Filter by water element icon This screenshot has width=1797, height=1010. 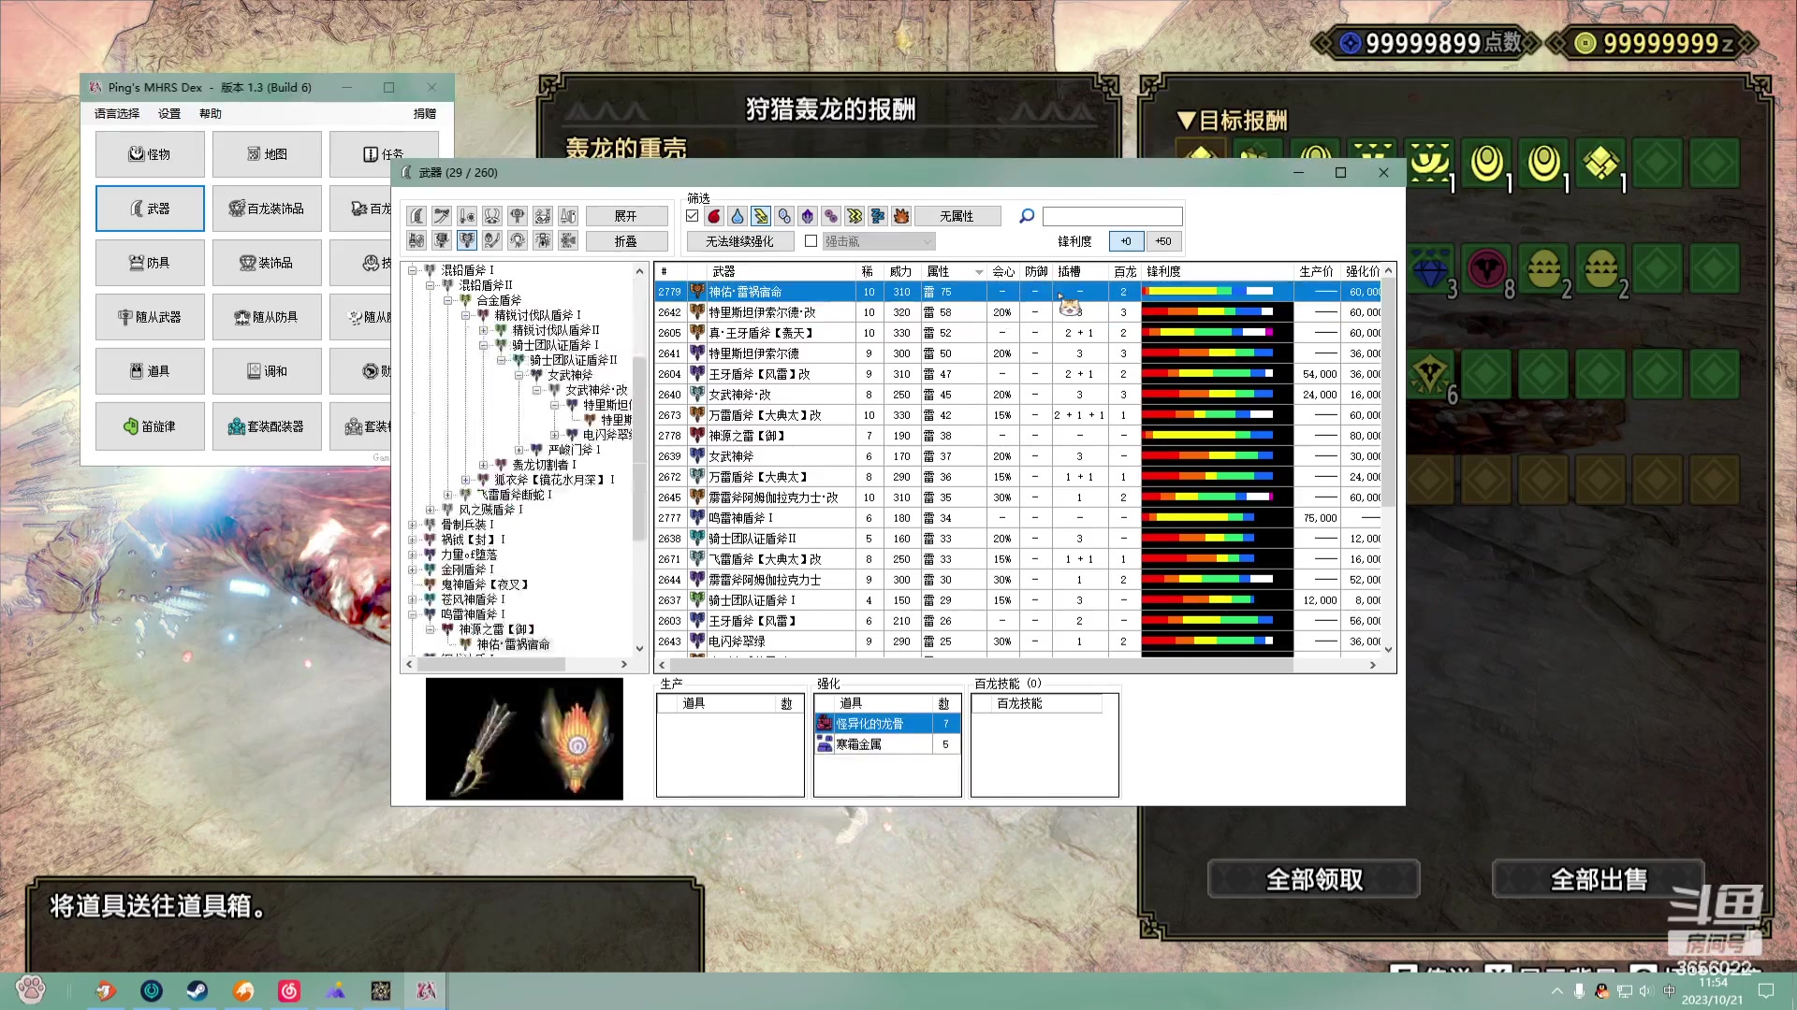[x=738, y=216]
